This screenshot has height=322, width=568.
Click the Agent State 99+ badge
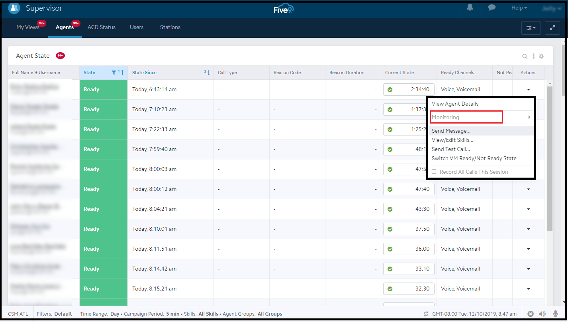(x=60, y=56)
